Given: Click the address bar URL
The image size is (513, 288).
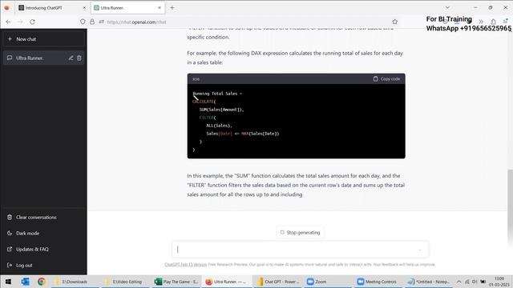Looking at the screenshot, I should click(x=137, y=22).
